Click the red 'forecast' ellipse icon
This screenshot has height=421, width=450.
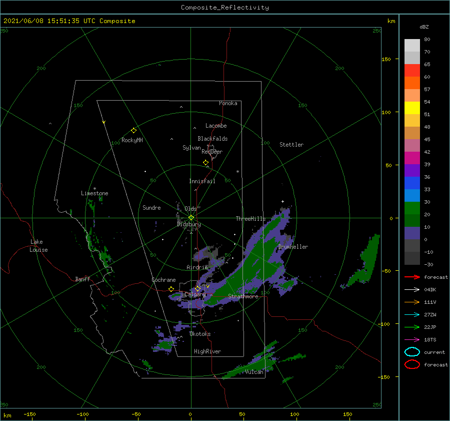click(x=412, y=364)
